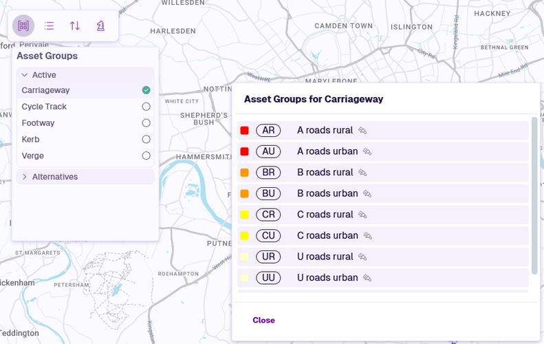Click the 'Cycle Track' list label
The width and height of the screenshot is (544, 344).
pos(44,107)
